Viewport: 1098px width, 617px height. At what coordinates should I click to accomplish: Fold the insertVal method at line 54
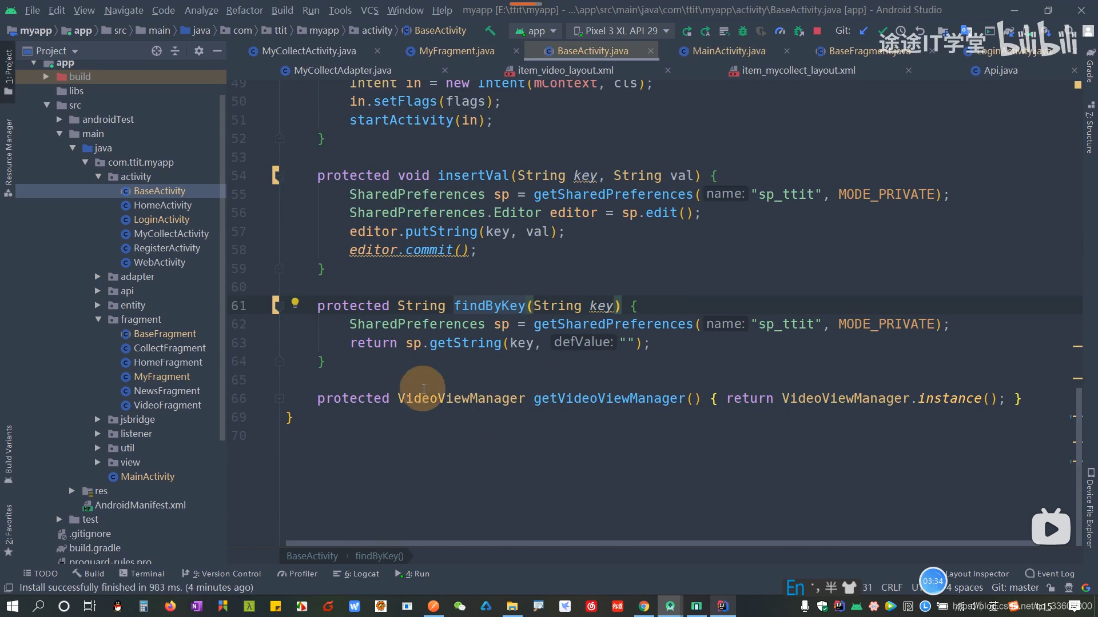pyautogui.click(x=280, y=176)
